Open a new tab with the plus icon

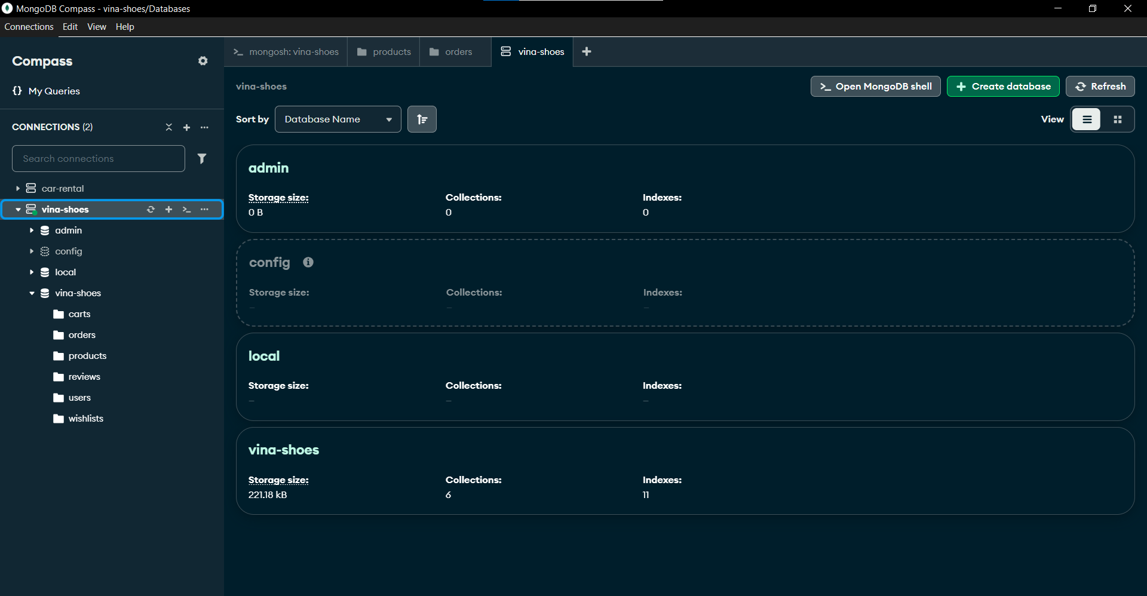pos(587,52)
